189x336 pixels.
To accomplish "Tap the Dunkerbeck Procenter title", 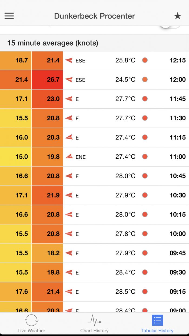I will [x=94, y=16].
